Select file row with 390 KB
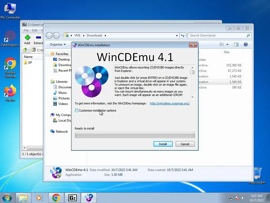The width and height of the screenshot is (270, 203). 220,87
